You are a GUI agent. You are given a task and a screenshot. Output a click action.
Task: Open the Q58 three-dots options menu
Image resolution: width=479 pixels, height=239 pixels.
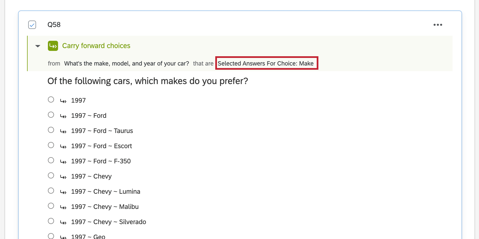(438, 25)
